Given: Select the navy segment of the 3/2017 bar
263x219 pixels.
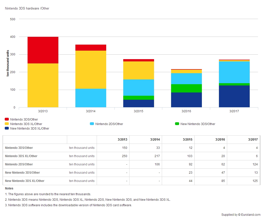Looking at the screenshot, I should point(234,96).
